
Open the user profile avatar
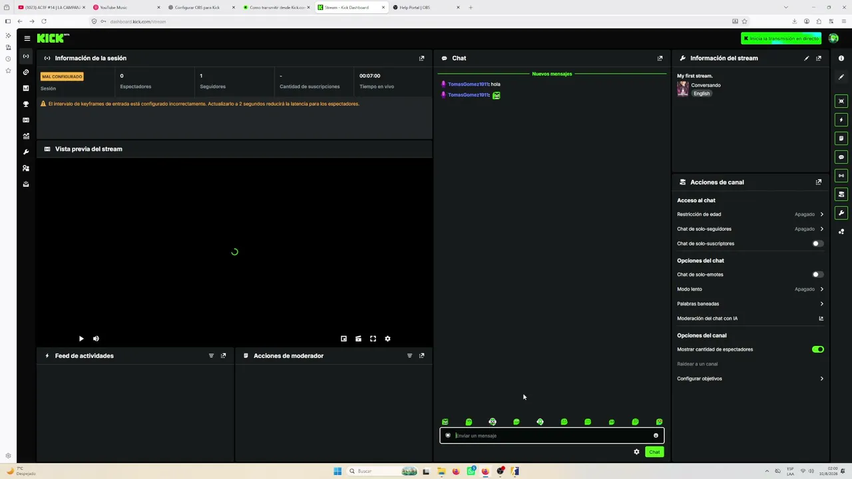(833, 39)
